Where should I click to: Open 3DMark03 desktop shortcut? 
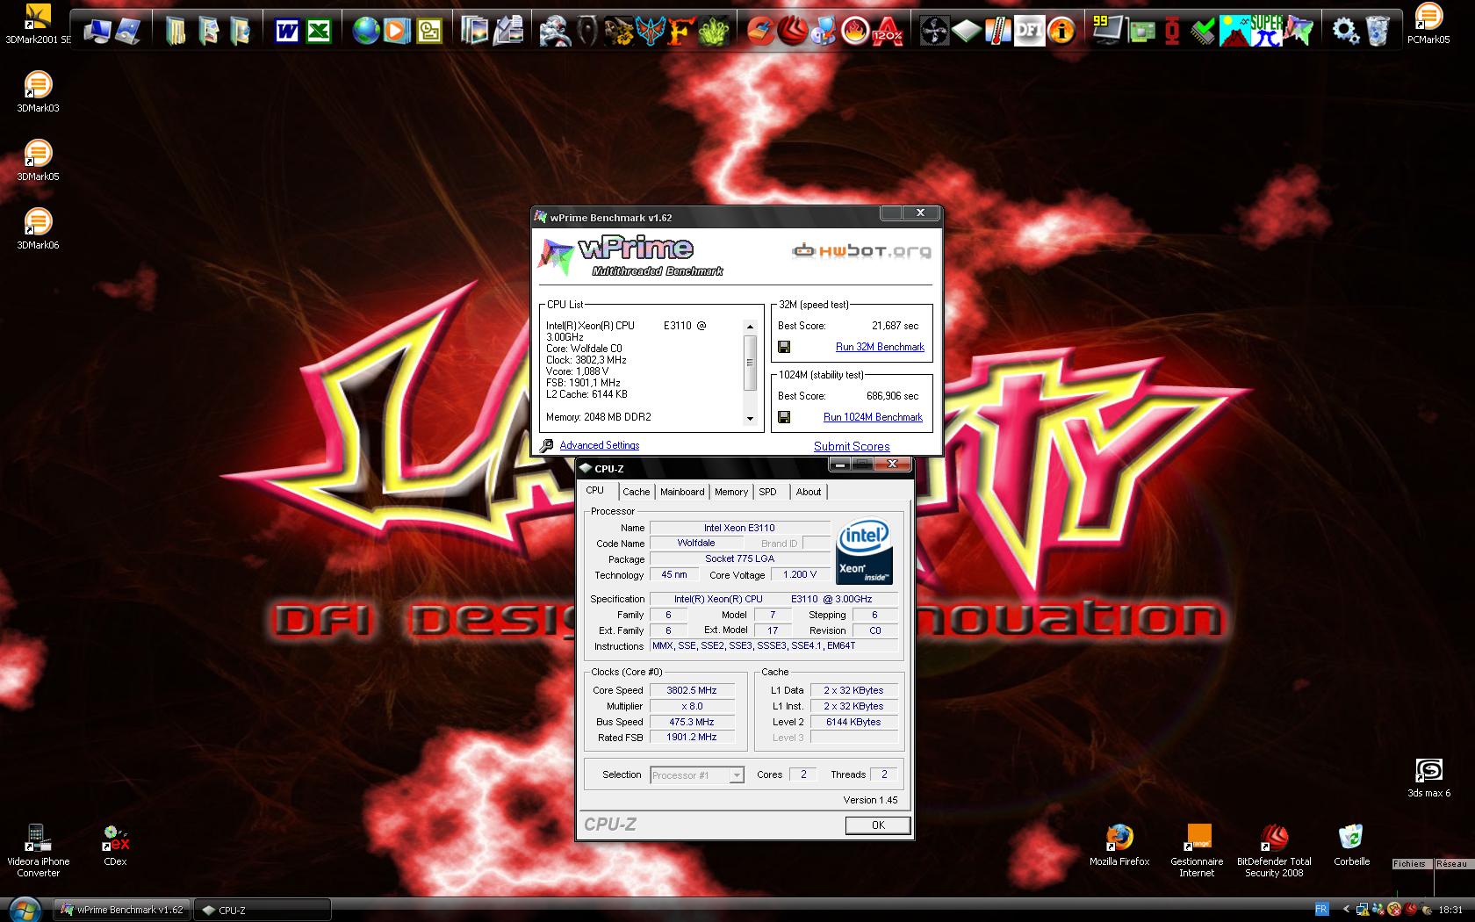[x=38, y=91]
